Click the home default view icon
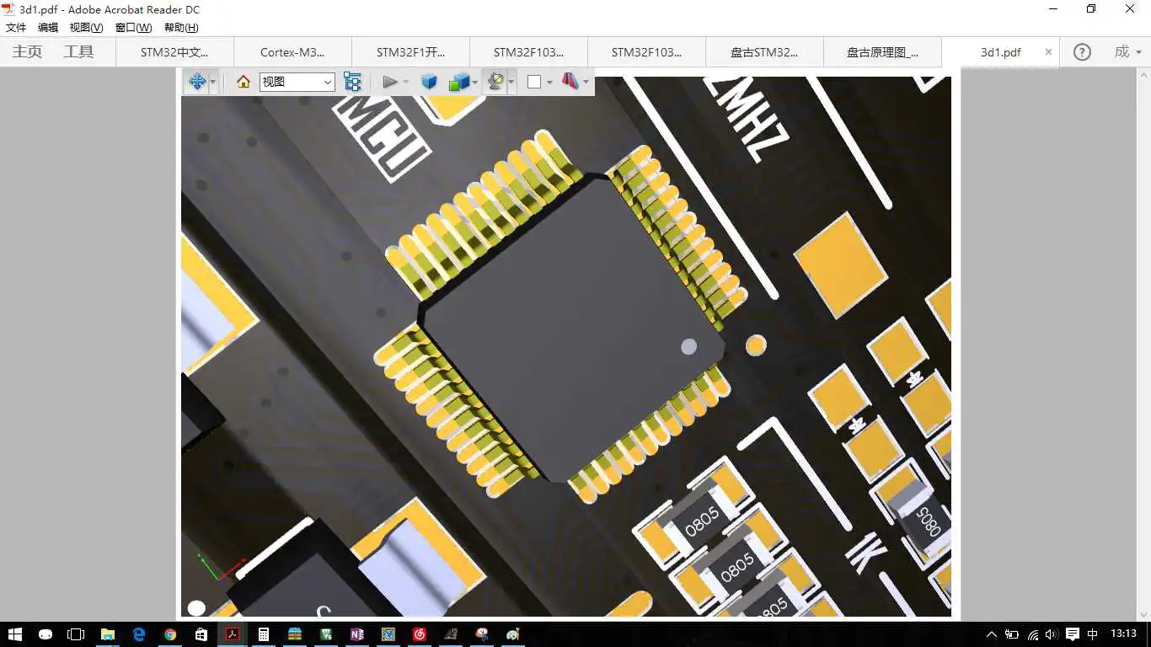Image resolution: width=1151 pixels, height=647 pixels. click(x=244, y=82)
